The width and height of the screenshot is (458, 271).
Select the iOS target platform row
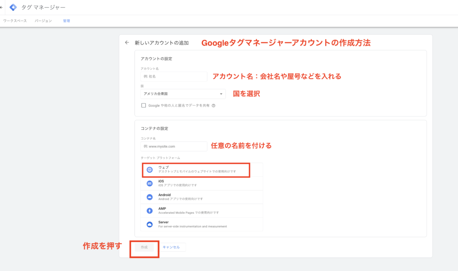click(x=202, y=183)
